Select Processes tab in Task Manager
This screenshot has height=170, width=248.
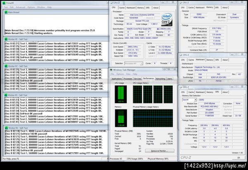click(x=128, y=79)
